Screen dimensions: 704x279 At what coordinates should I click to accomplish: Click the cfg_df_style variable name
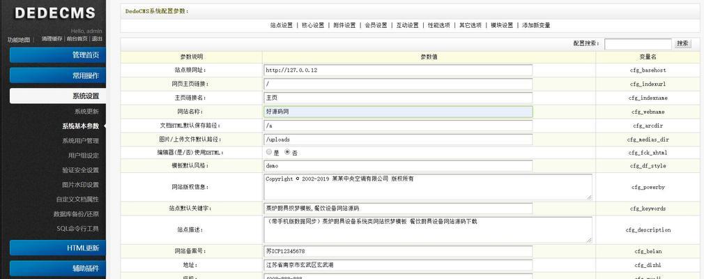coord(648,166)
